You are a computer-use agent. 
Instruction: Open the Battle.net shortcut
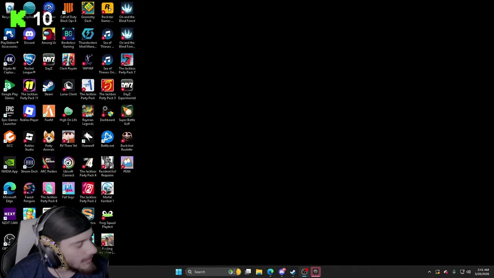click(x=107, y=140)
